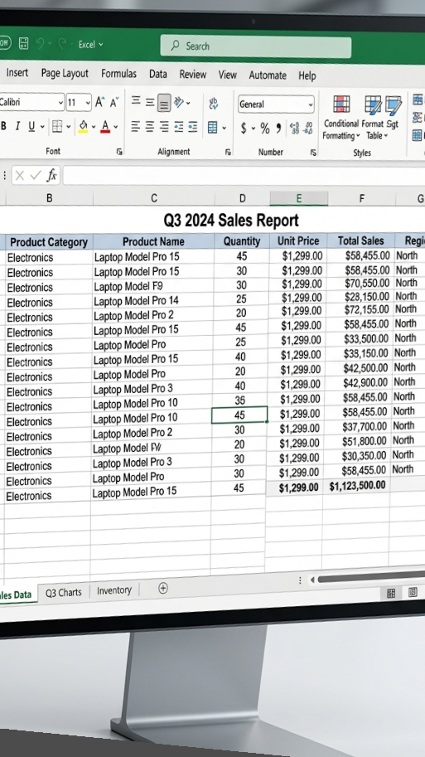
Task: Click the Save icon in title bar
Action: (x=23, y=43)
